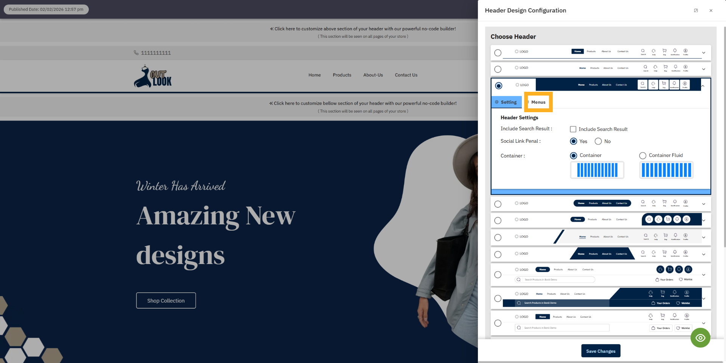This screenshot has width=726, height=363.
Task: Choose Yes for Social Link Penal
Action: [574, 141]
